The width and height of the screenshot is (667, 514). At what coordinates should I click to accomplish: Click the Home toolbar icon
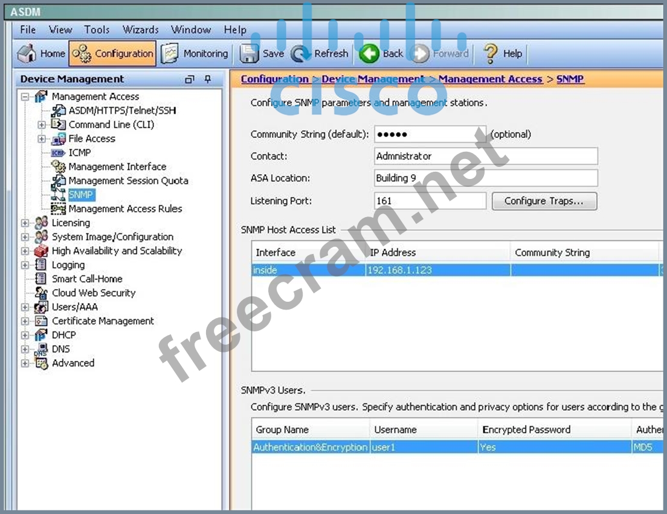coord(27,53)
